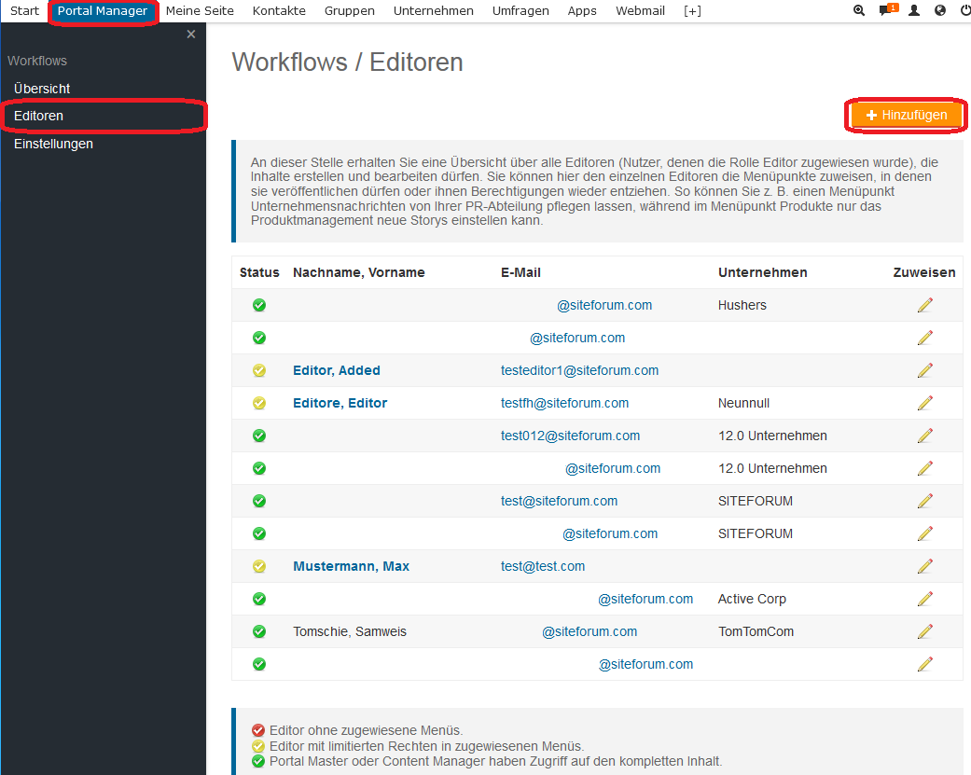971x775 pixels.
Task: Click the Nachname, Vorname column header
Action: coord(358,272)
